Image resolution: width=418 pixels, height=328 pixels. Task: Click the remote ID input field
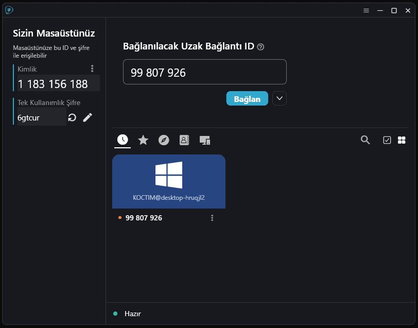pyautogui.click(x=204, y=73)
